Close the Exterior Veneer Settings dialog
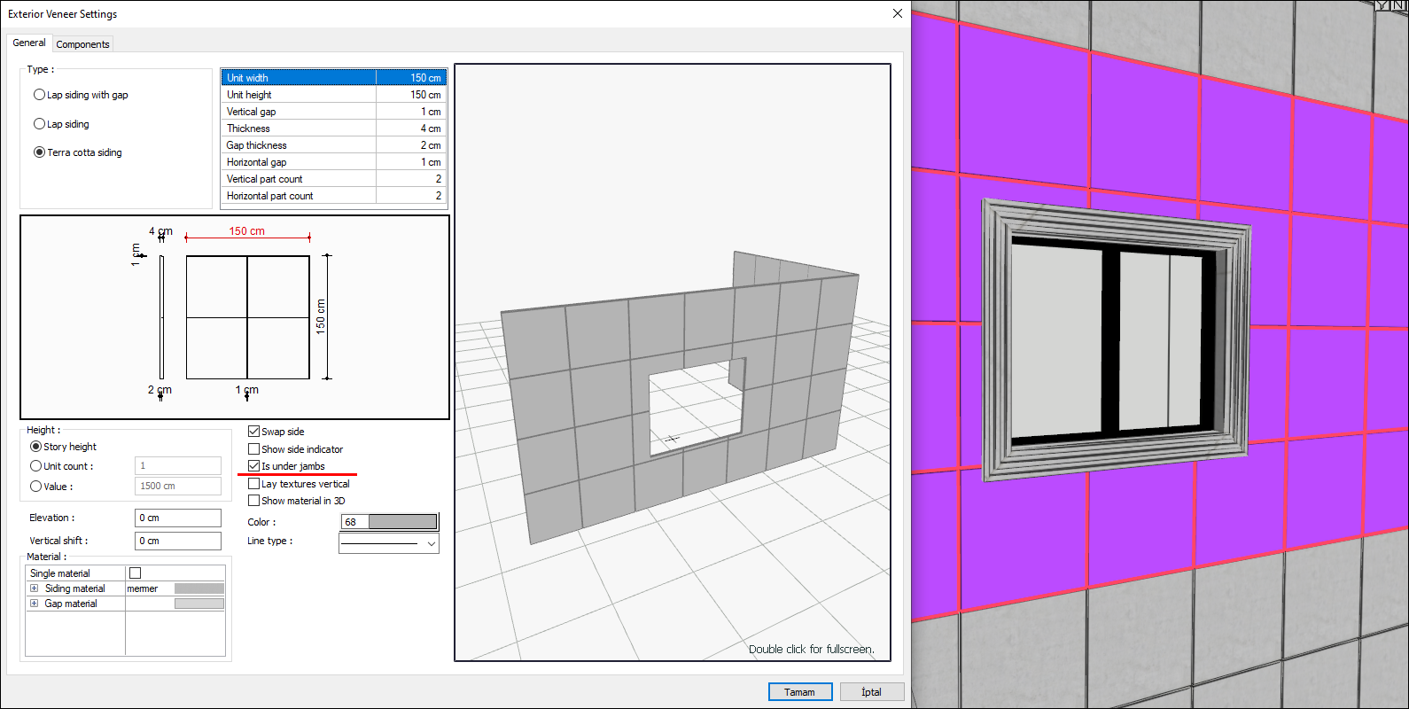Screen dimensions: 1409x709 [x=897, y=13]
